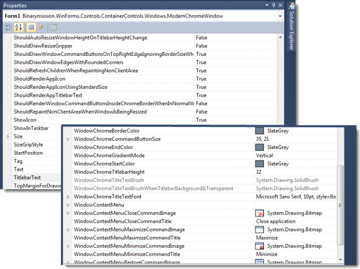This screenshot has height=269, width=360.
Task: Click the ShowIcon True value
Action: click(x=201, y=120)
